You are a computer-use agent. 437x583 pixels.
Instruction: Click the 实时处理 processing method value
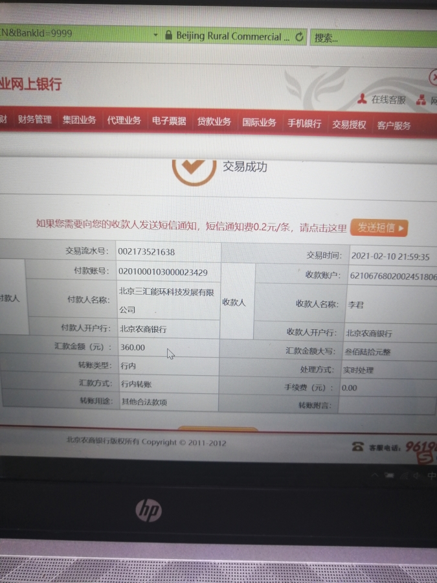pos(358,370)
